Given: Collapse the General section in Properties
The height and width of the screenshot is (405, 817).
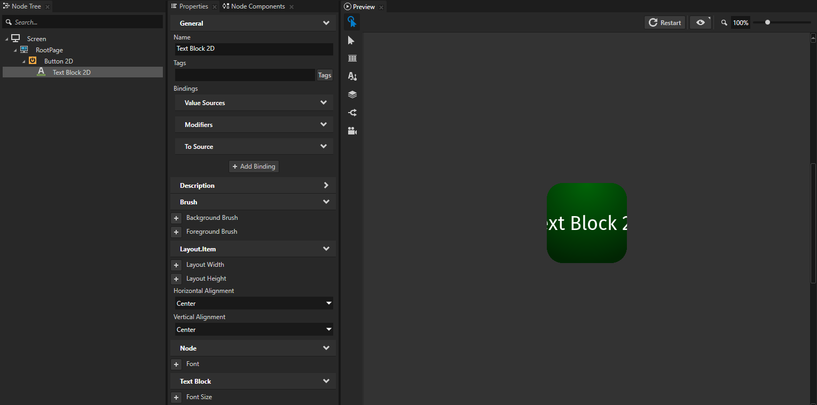Looking at the screenshot, I should (326, 23).
